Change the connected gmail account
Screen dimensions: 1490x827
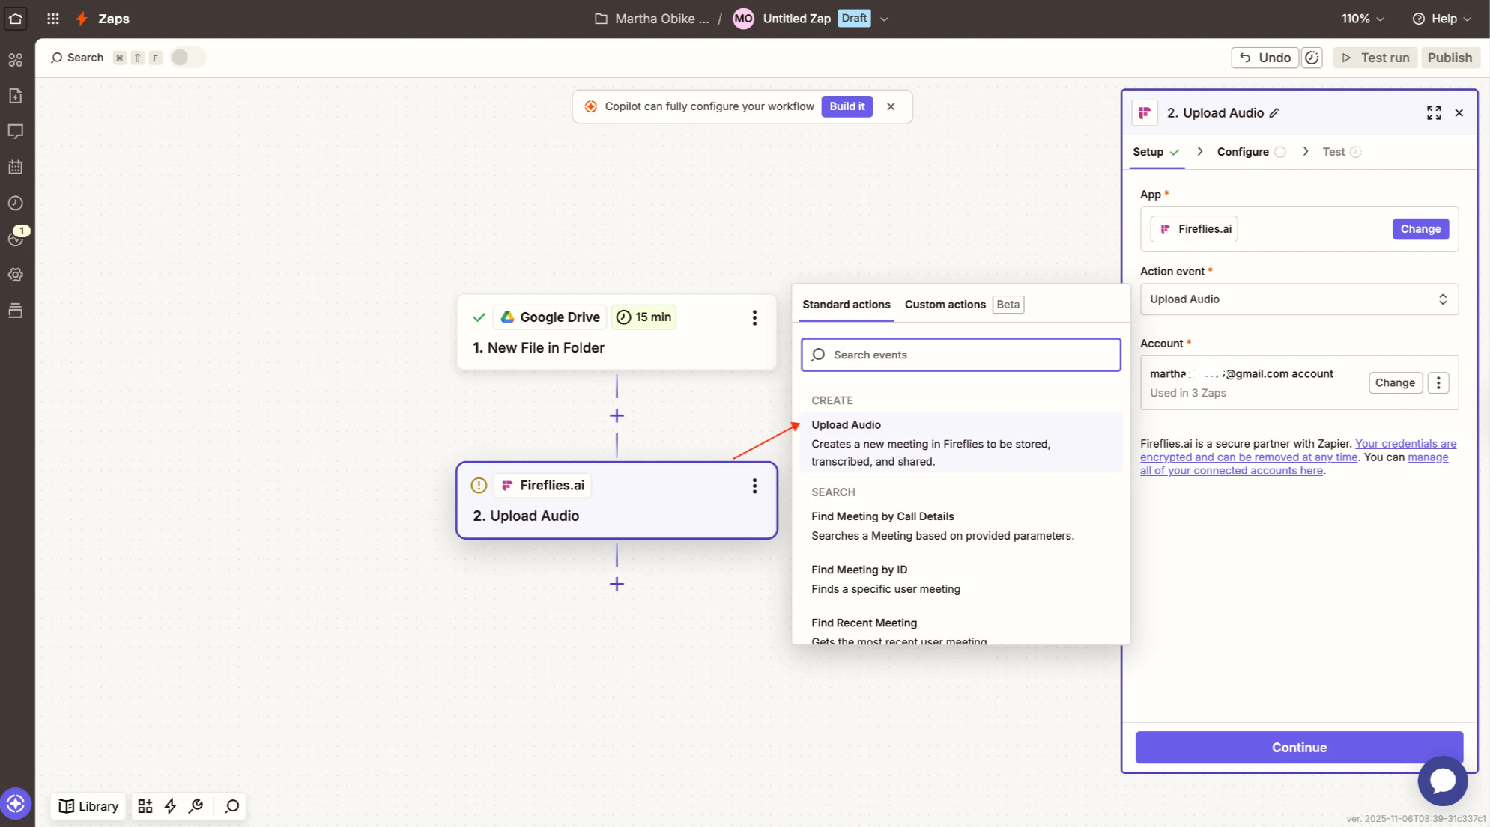1395,382
